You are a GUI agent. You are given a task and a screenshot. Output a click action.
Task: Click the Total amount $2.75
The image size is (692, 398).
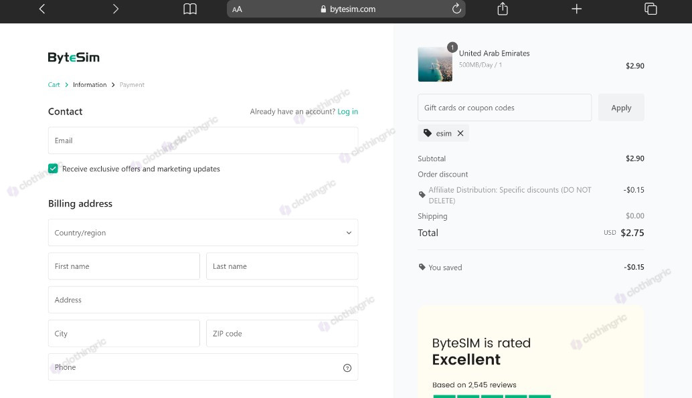(x=632, y=233)
